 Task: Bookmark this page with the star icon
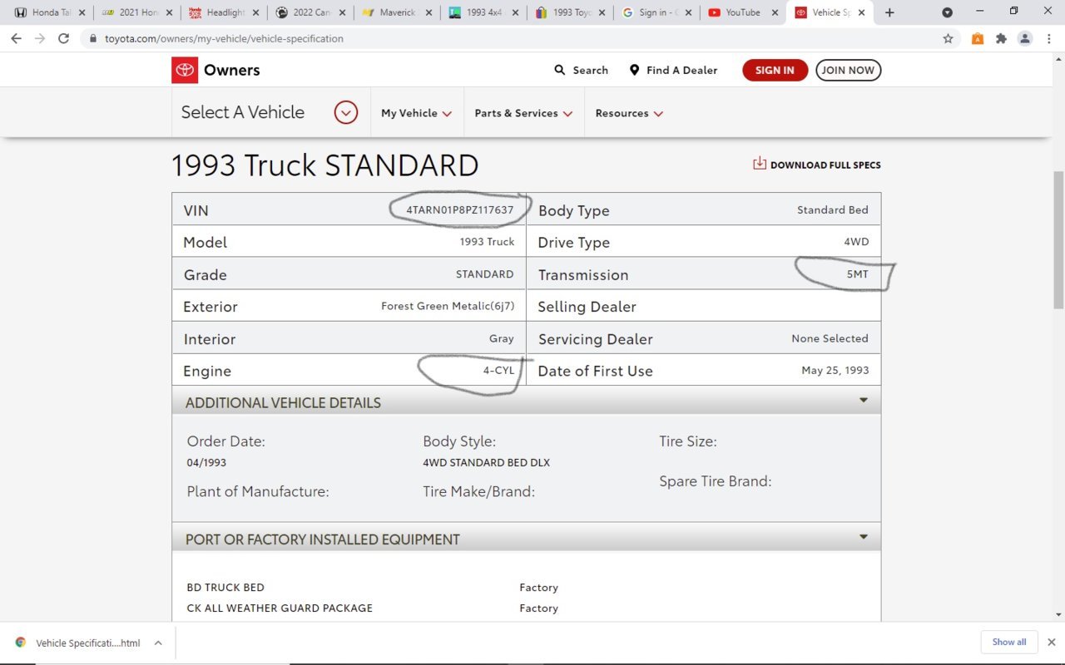coord(948,38)
